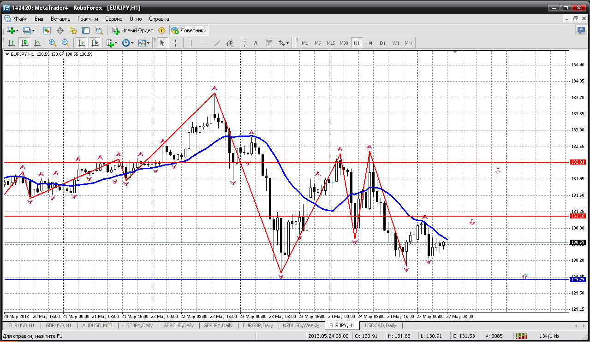Open the chat notification bubble showing 4

581,30
